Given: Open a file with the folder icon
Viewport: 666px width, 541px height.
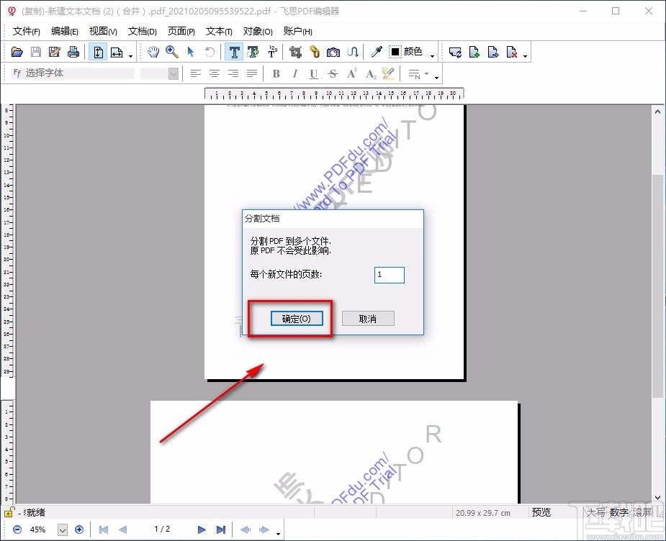Looking at the screenshot, I should (17, 53).
